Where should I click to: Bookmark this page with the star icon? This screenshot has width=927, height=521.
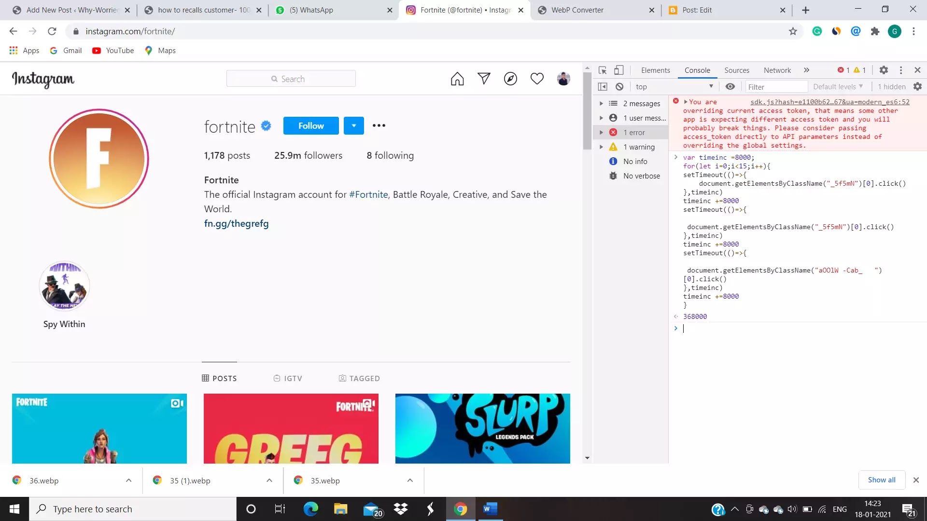pyautogui.click(x=793, y=31)
